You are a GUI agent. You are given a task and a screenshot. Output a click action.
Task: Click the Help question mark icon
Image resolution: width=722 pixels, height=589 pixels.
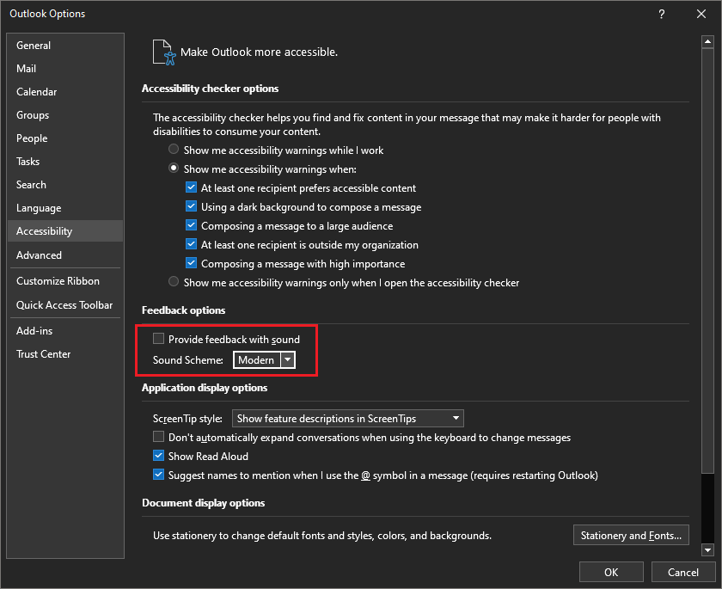tap(661, 14)
